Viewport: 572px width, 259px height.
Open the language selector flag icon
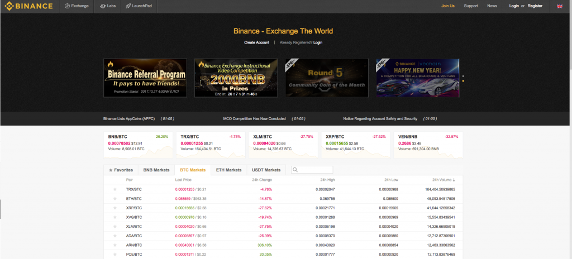point(559,6)
